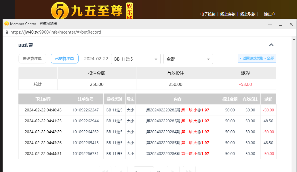297x172 pixels.
Task: Open the 电子钱包 link
Action: (x=208, y=14)
